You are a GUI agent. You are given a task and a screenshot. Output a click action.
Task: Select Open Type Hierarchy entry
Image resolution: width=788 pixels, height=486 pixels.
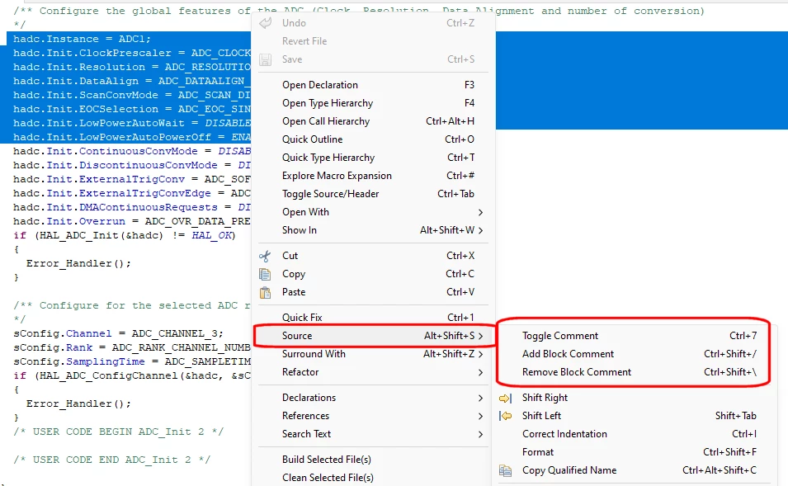373,103
